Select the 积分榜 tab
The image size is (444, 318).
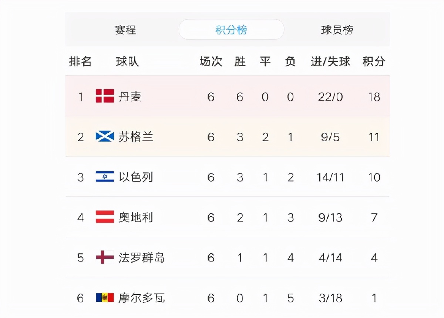click(x=231, y=30)
